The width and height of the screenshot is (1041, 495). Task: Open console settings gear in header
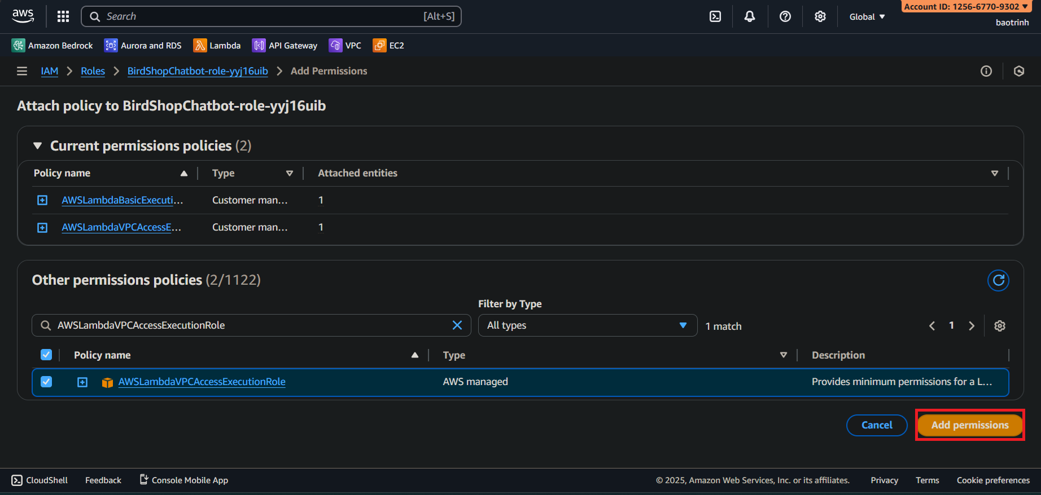click(820, 16)
